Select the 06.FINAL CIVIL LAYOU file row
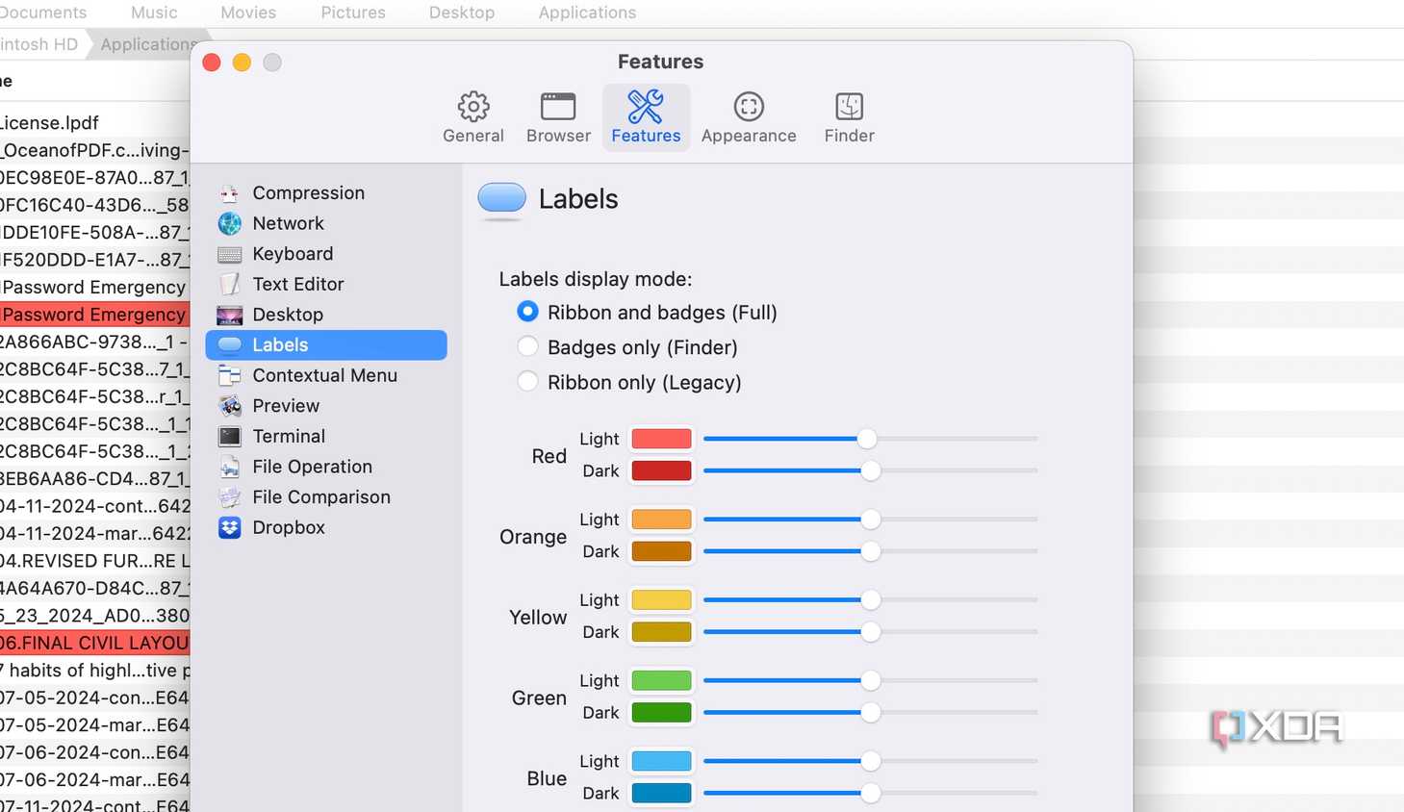The width and height of the screenshot is (1404, 812). tap(95, 643)
